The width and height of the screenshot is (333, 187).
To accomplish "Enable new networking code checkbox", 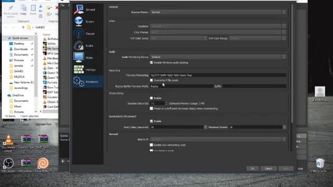I will point(151,145).
